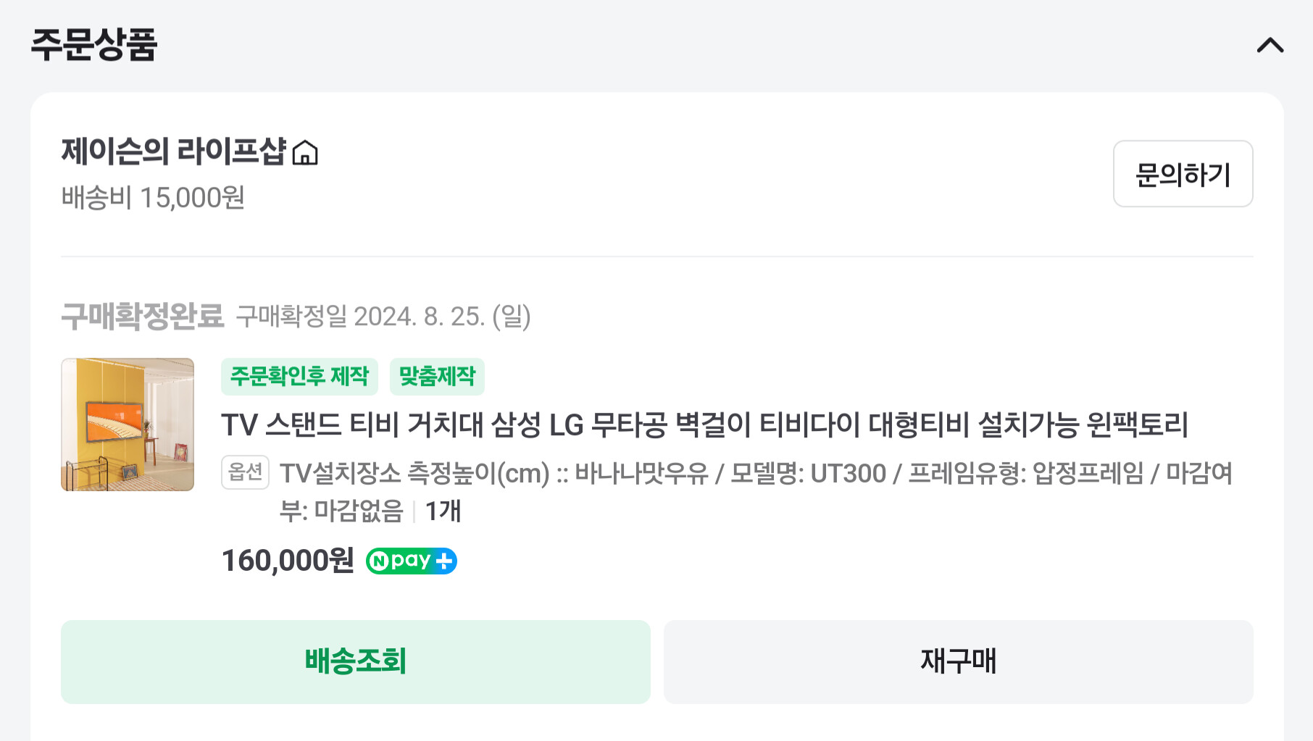The image size is (1313, 741).
Task: Click the 구매확정일 2024. 8. 25. date
Action: click(x=383, y=317)
